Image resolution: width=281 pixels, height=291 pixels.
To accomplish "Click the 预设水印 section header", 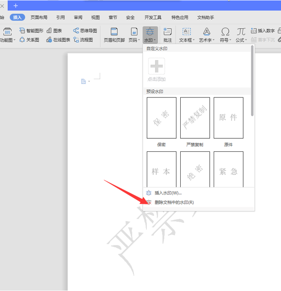I will [x=197, y=91].
